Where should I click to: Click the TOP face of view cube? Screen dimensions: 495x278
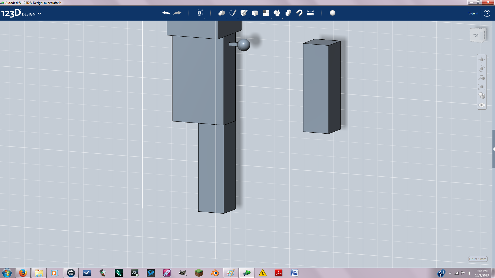coord(476,36)
